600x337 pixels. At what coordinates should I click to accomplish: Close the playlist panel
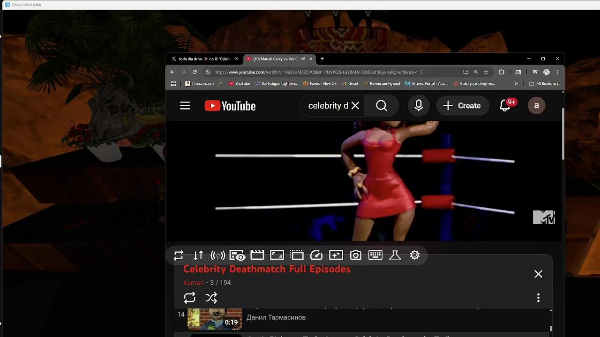click(x=538, y=274)
